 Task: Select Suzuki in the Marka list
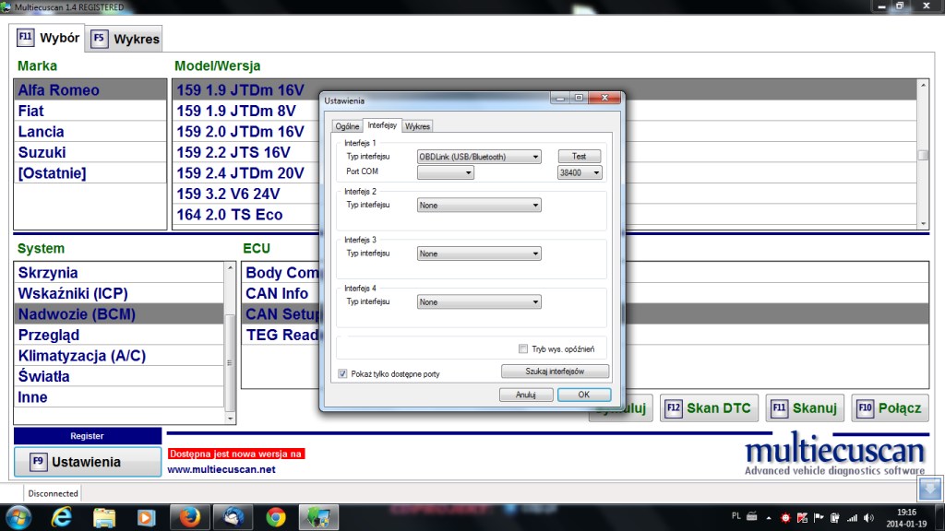[90, 152]
